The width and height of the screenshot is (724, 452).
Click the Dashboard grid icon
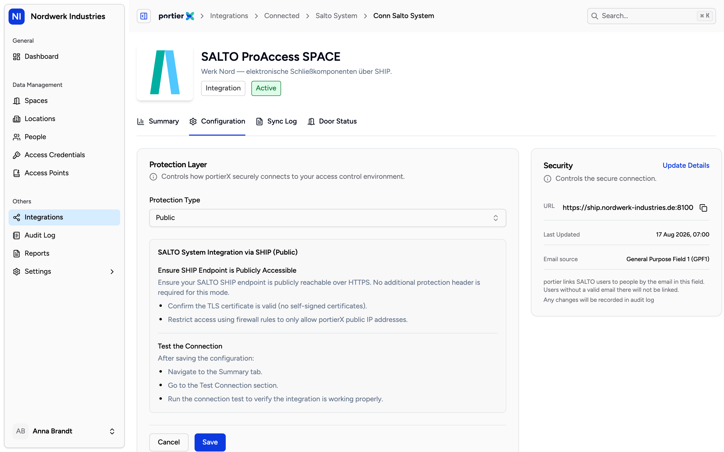(16, 56)
